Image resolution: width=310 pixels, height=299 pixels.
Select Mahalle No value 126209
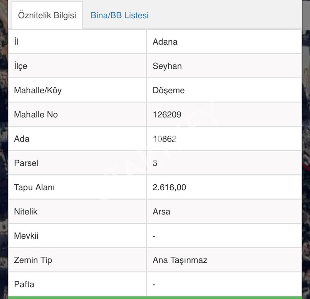click(167, 115)
